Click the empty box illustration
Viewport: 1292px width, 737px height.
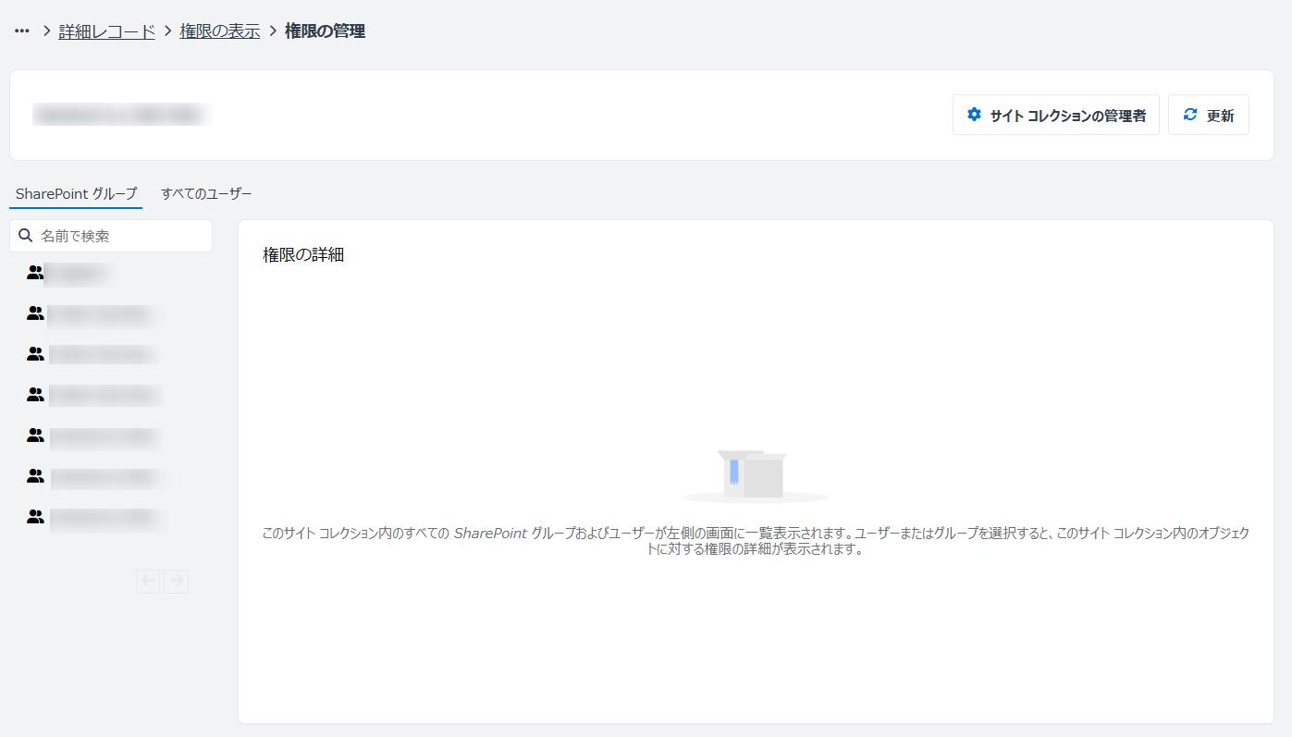tap(756, 475)
